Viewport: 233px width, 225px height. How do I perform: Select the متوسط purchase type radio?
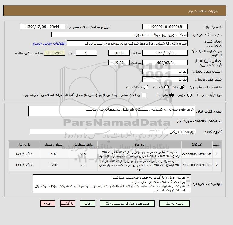click(x=172, y=95)
